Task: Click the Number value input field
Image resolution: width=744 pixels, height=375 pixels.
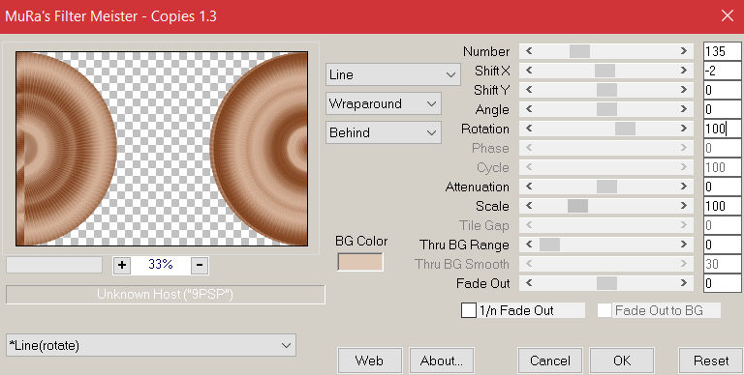Action: pos(722,51)
